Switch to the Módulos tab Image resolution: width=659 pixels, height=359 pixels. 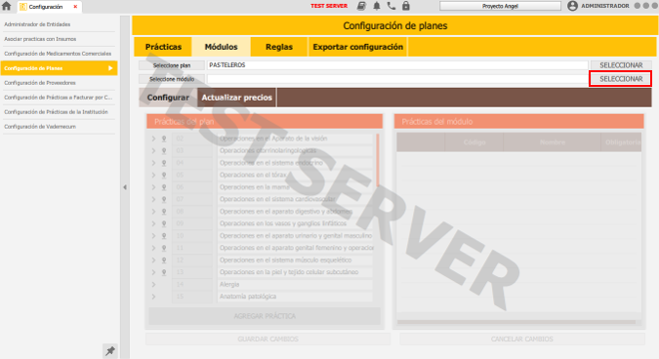(x=221, y=47)
